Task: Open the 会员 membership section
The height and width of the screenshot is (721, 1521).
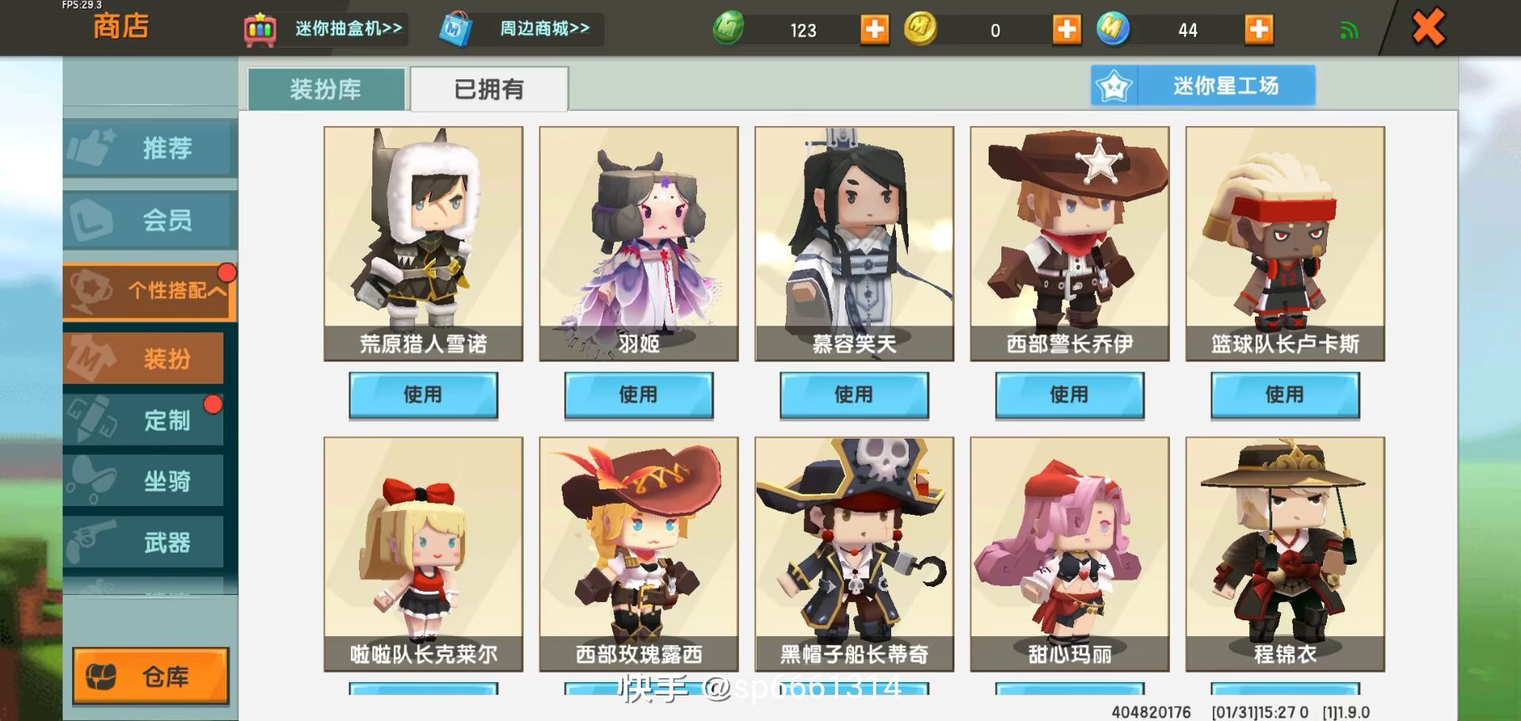Action: pyautogui.click(x=150, y=219)
